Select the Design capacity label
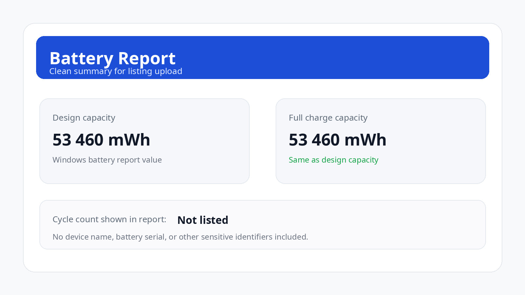The image size is (525, 295). click(84, 118)
